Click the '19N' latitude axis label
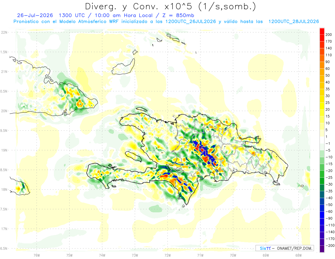The width and height of the screenshot is (335, 259). tap(4, 150)
